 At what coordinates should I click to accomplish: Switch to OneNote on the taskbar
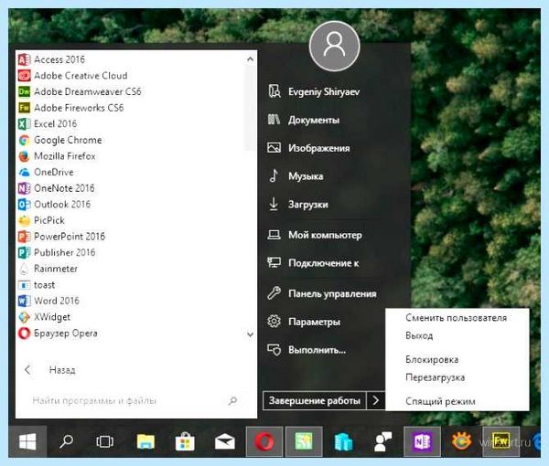point(422,441)
